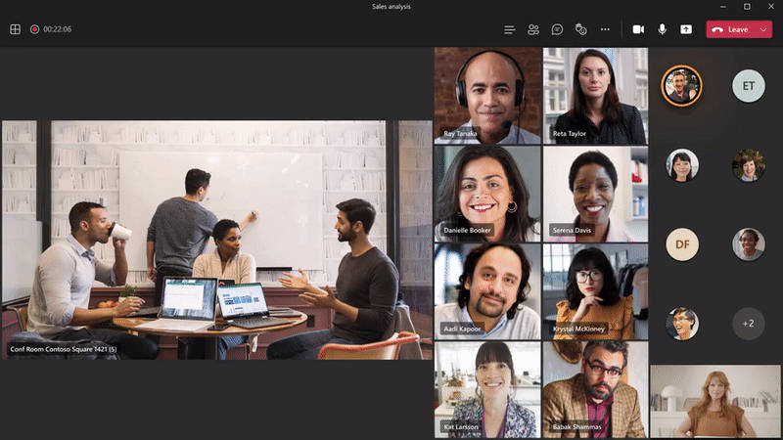Expand the Leave options dropdown arrow

(763, 29)
